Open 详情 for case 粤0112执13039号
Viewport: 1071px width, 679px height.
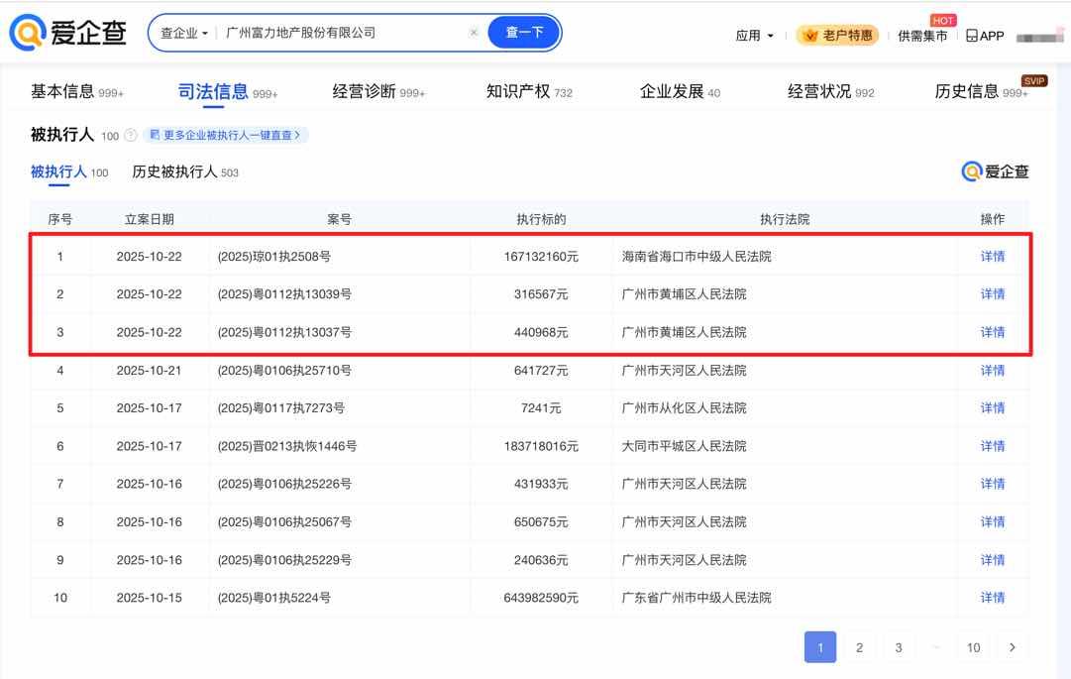(993, 294)
